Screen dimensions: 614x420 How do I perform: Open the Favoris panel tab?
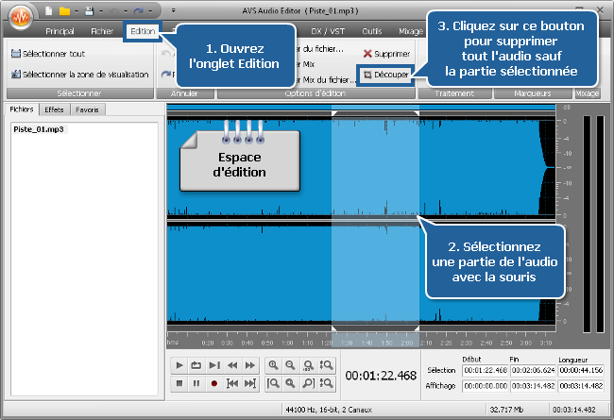[x=87, y=109]
